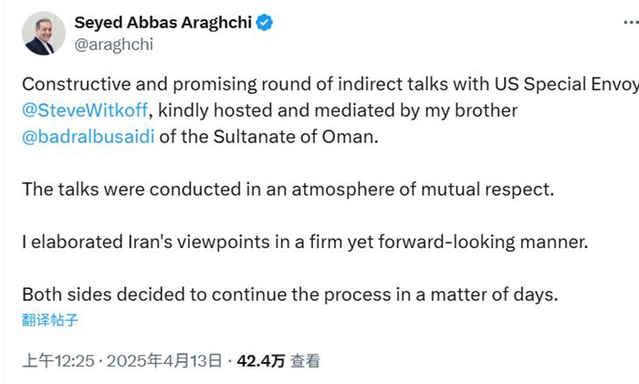Image resolution: width=639 pixels, height=384 pixels.
Task: Click Seyed Abbas Araghchi's profile avatar
Action: tap(44, 34)
